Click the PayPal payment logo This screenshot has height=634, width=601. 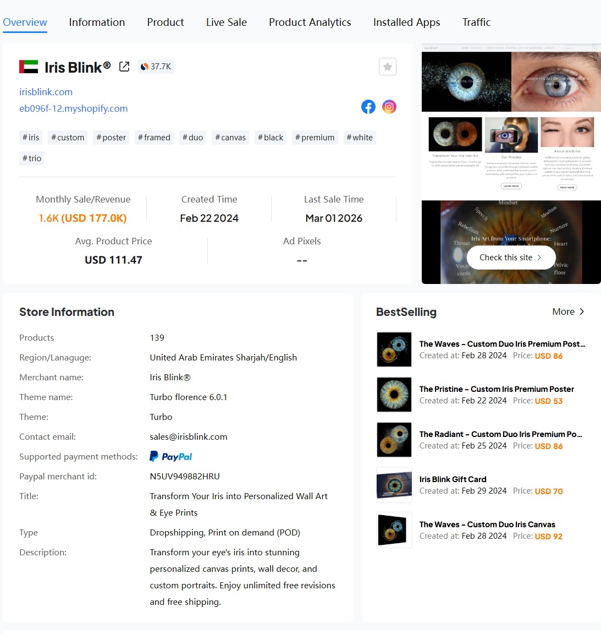coord(171,456)
